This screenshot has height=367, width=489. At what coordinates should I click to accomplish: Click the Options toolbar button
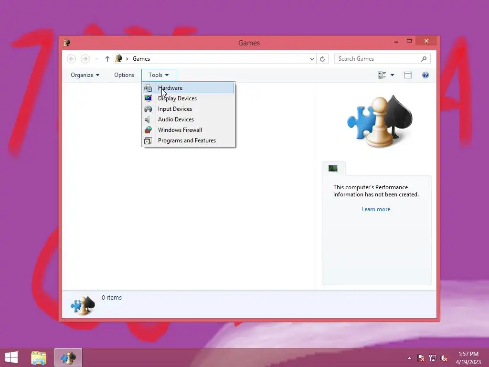[x=124, y=75]
